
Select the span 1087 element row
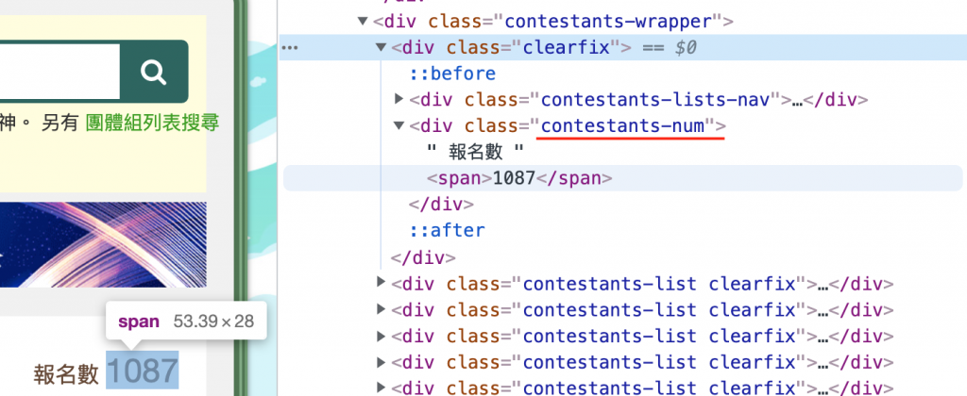click(x=623, y=178)
